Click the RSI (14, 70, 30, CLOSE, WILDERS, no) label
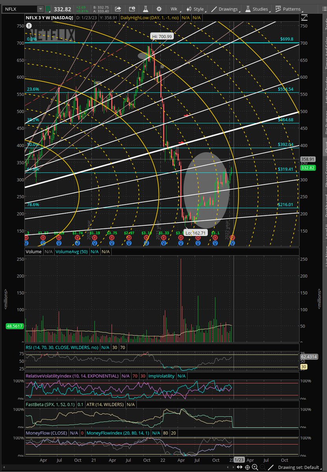Image resolution: width=327 pixels, height=472 pixels. point(62,347)
